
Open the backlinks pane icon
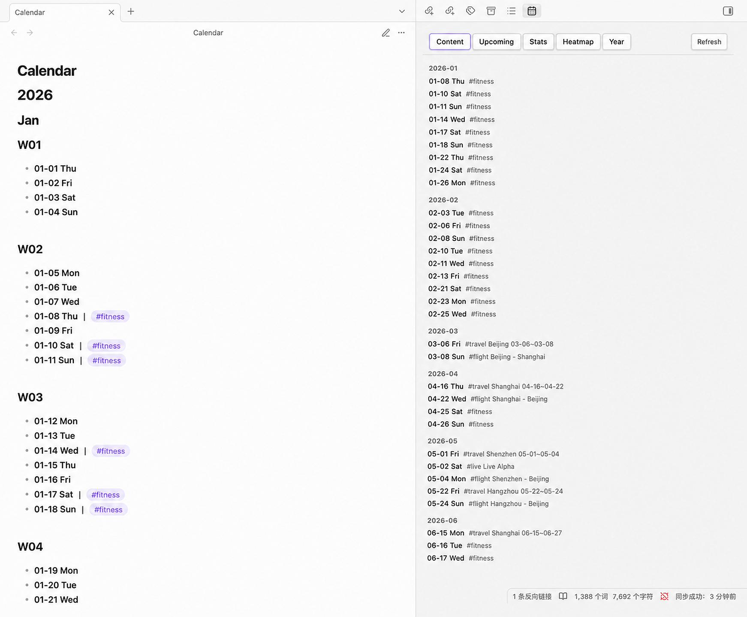[429, 11]
